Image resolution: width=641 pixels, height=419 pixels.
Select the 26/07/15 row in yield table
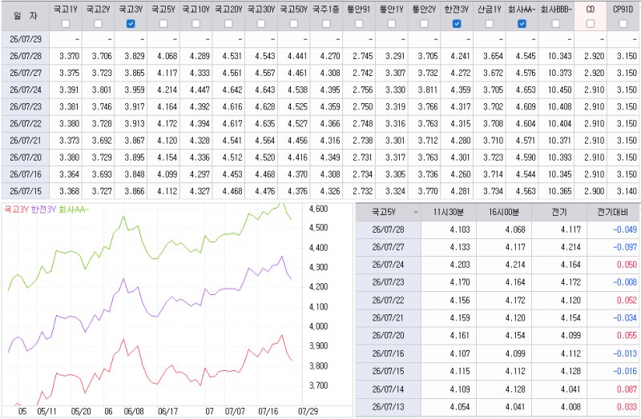pyautogui.click(x=320, y=191)
